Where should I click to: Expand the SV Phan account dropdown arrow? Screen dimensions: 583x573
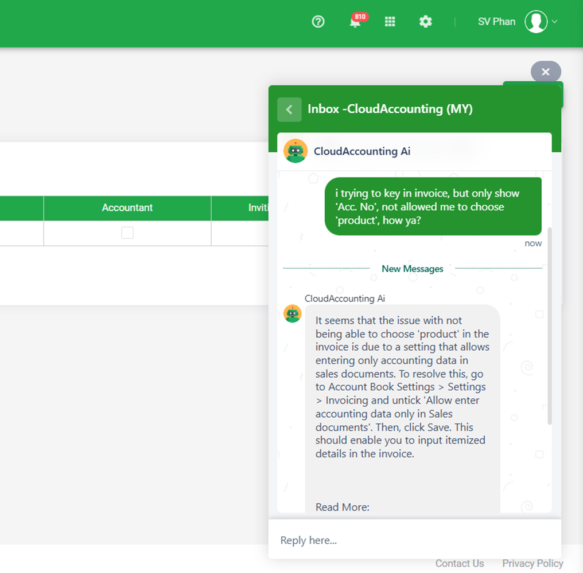[x=554, y=22]
